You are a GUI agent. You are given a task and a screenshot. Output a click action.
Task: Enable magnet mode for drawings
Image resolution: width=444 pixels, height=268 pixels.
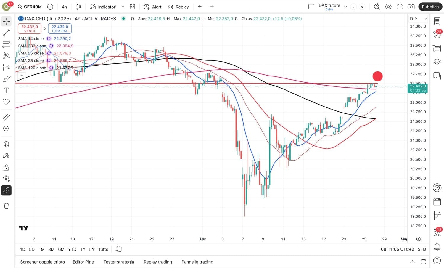click(x=6, y=144)
